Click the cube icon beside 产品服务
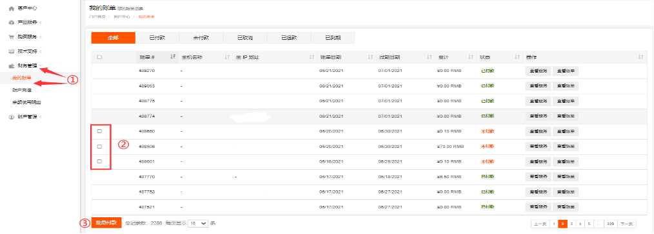The width and height of the screenshot is (654, 234). [11, 22]
